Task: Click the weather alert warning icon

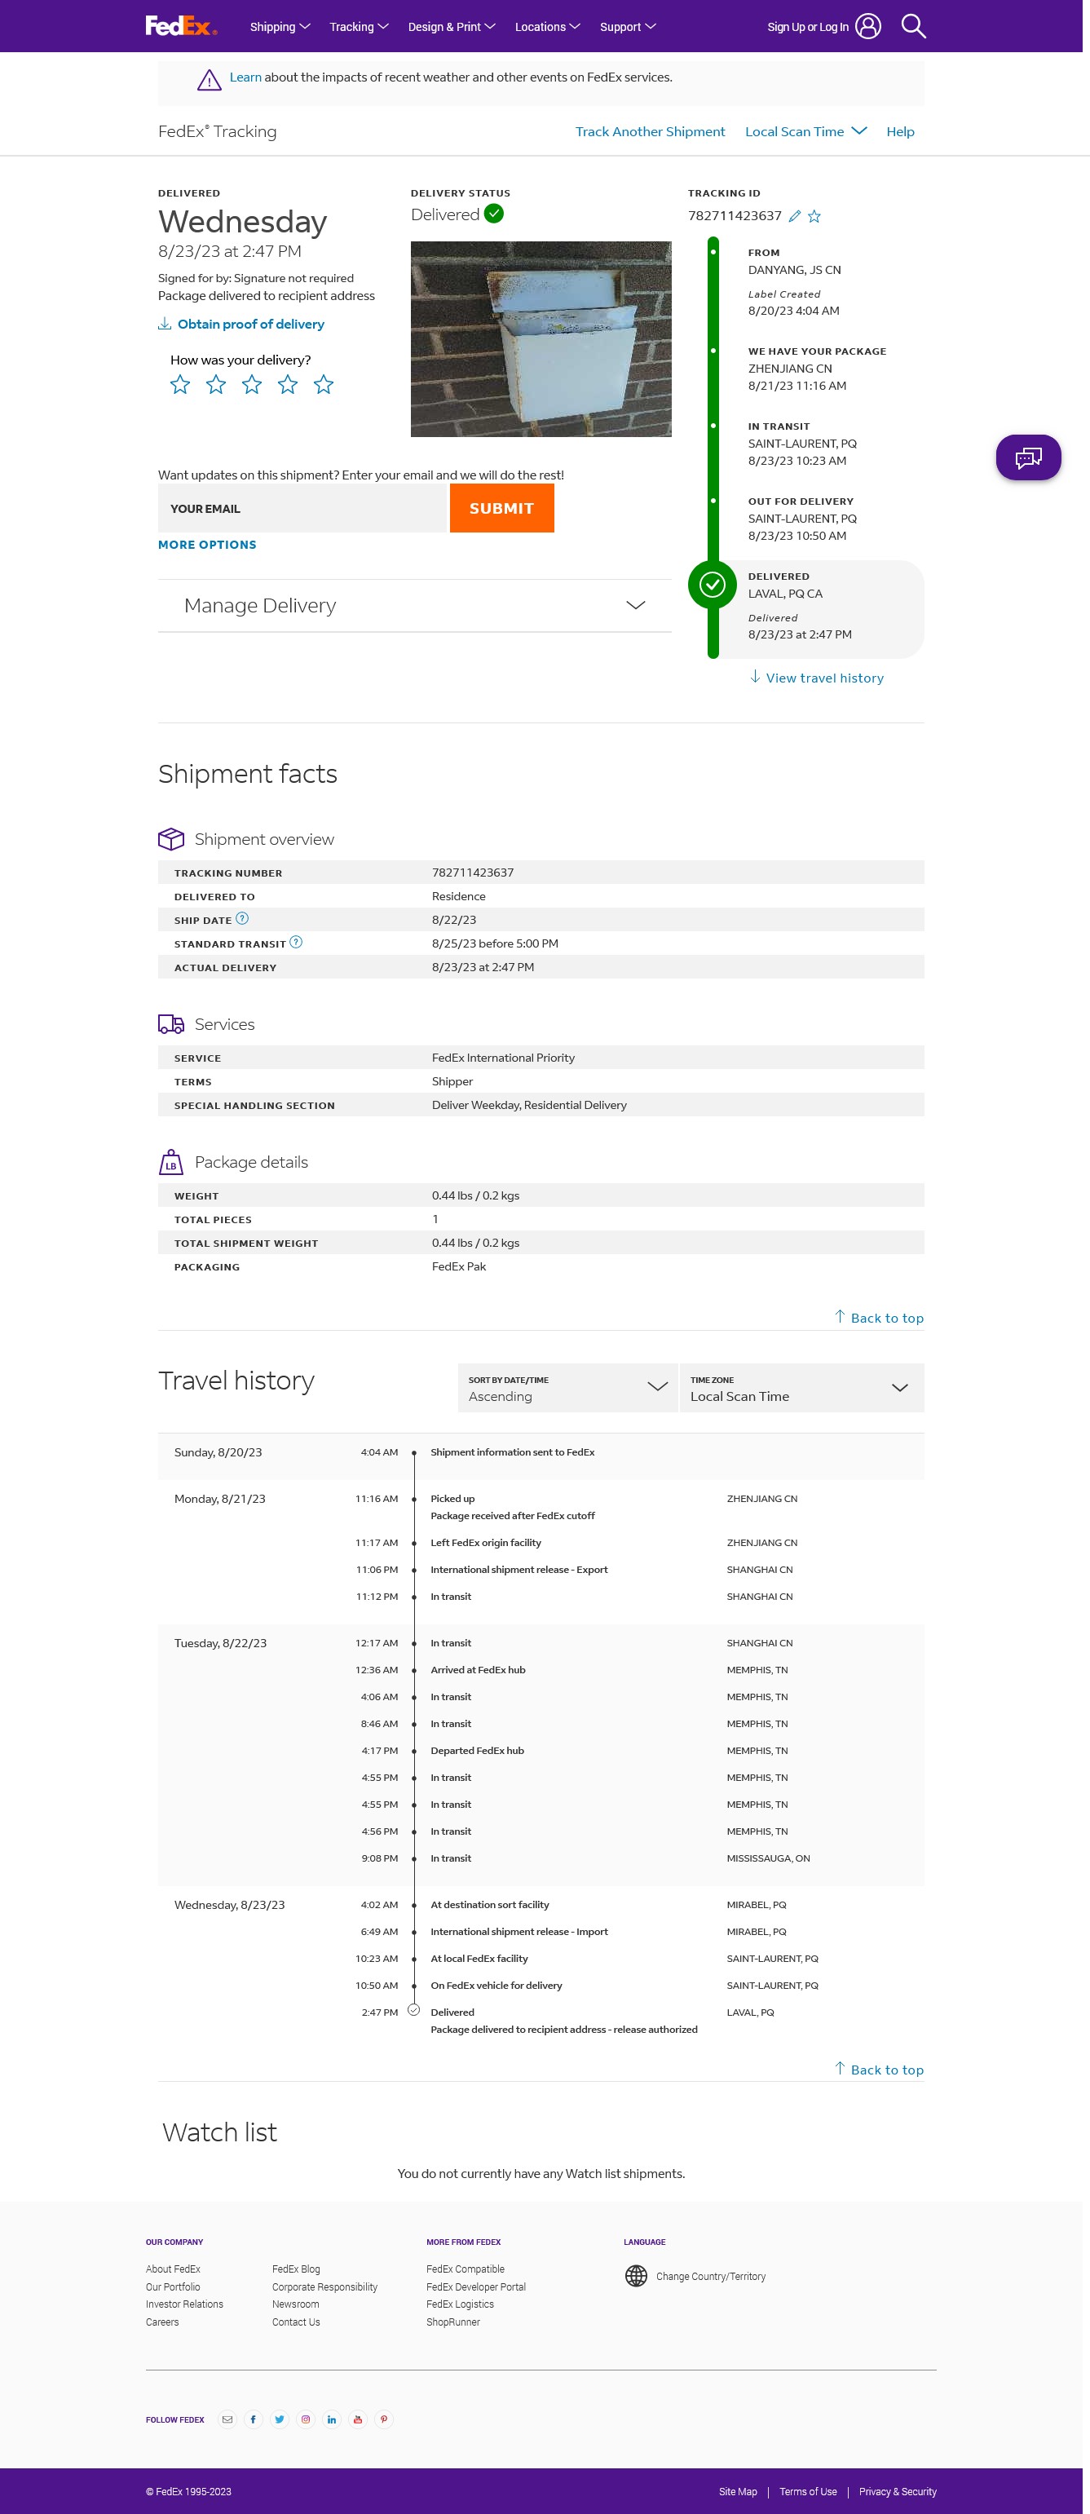Action: click(x=209, y=80)
